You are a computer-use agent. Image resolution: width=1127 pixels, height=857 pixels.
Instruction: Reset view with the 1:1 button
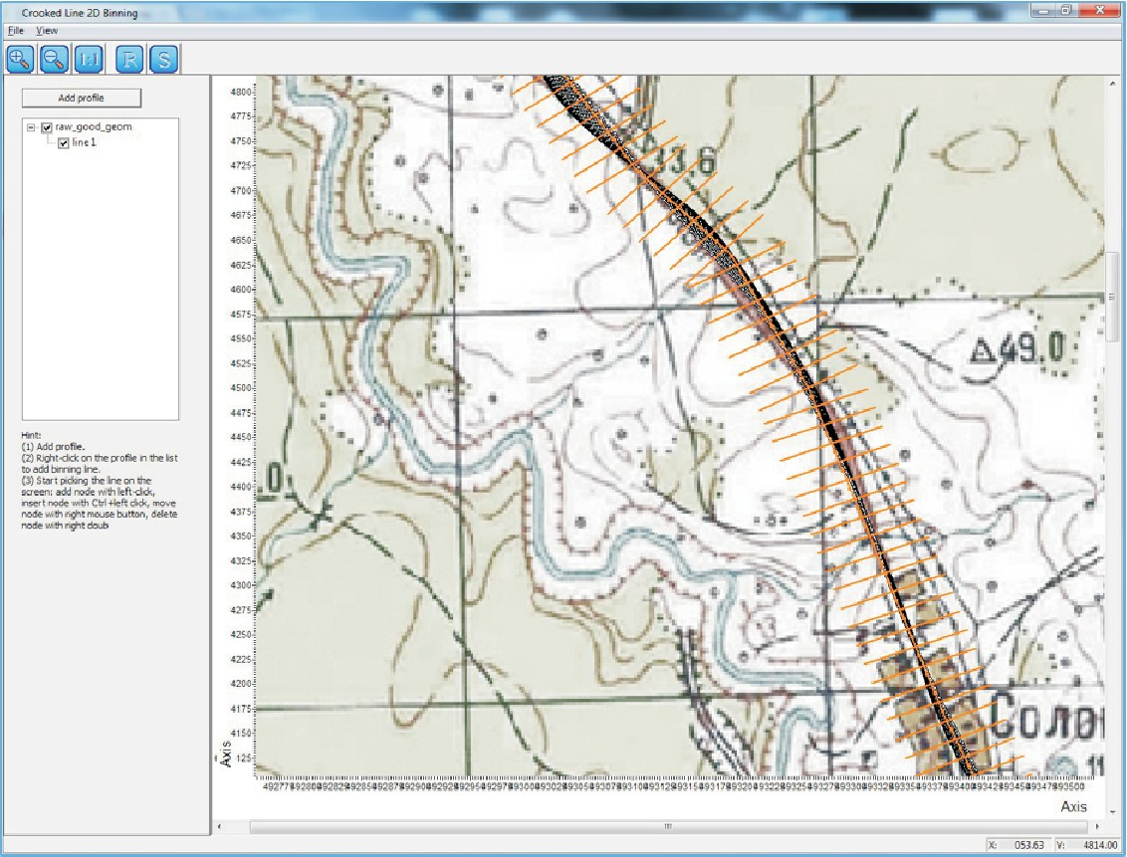(x=90, y=59)
